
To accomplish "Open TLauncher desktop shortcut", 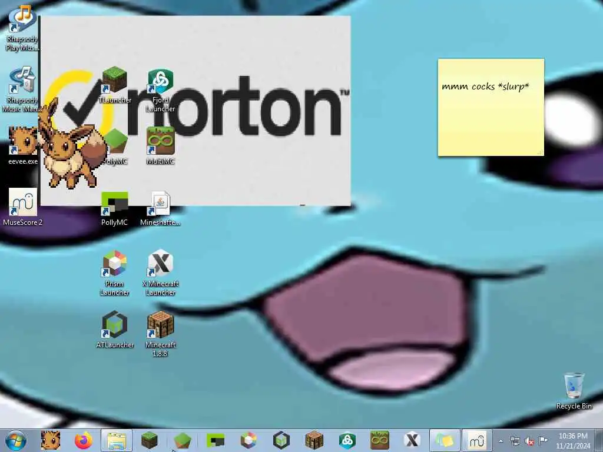I will (115, 85).
